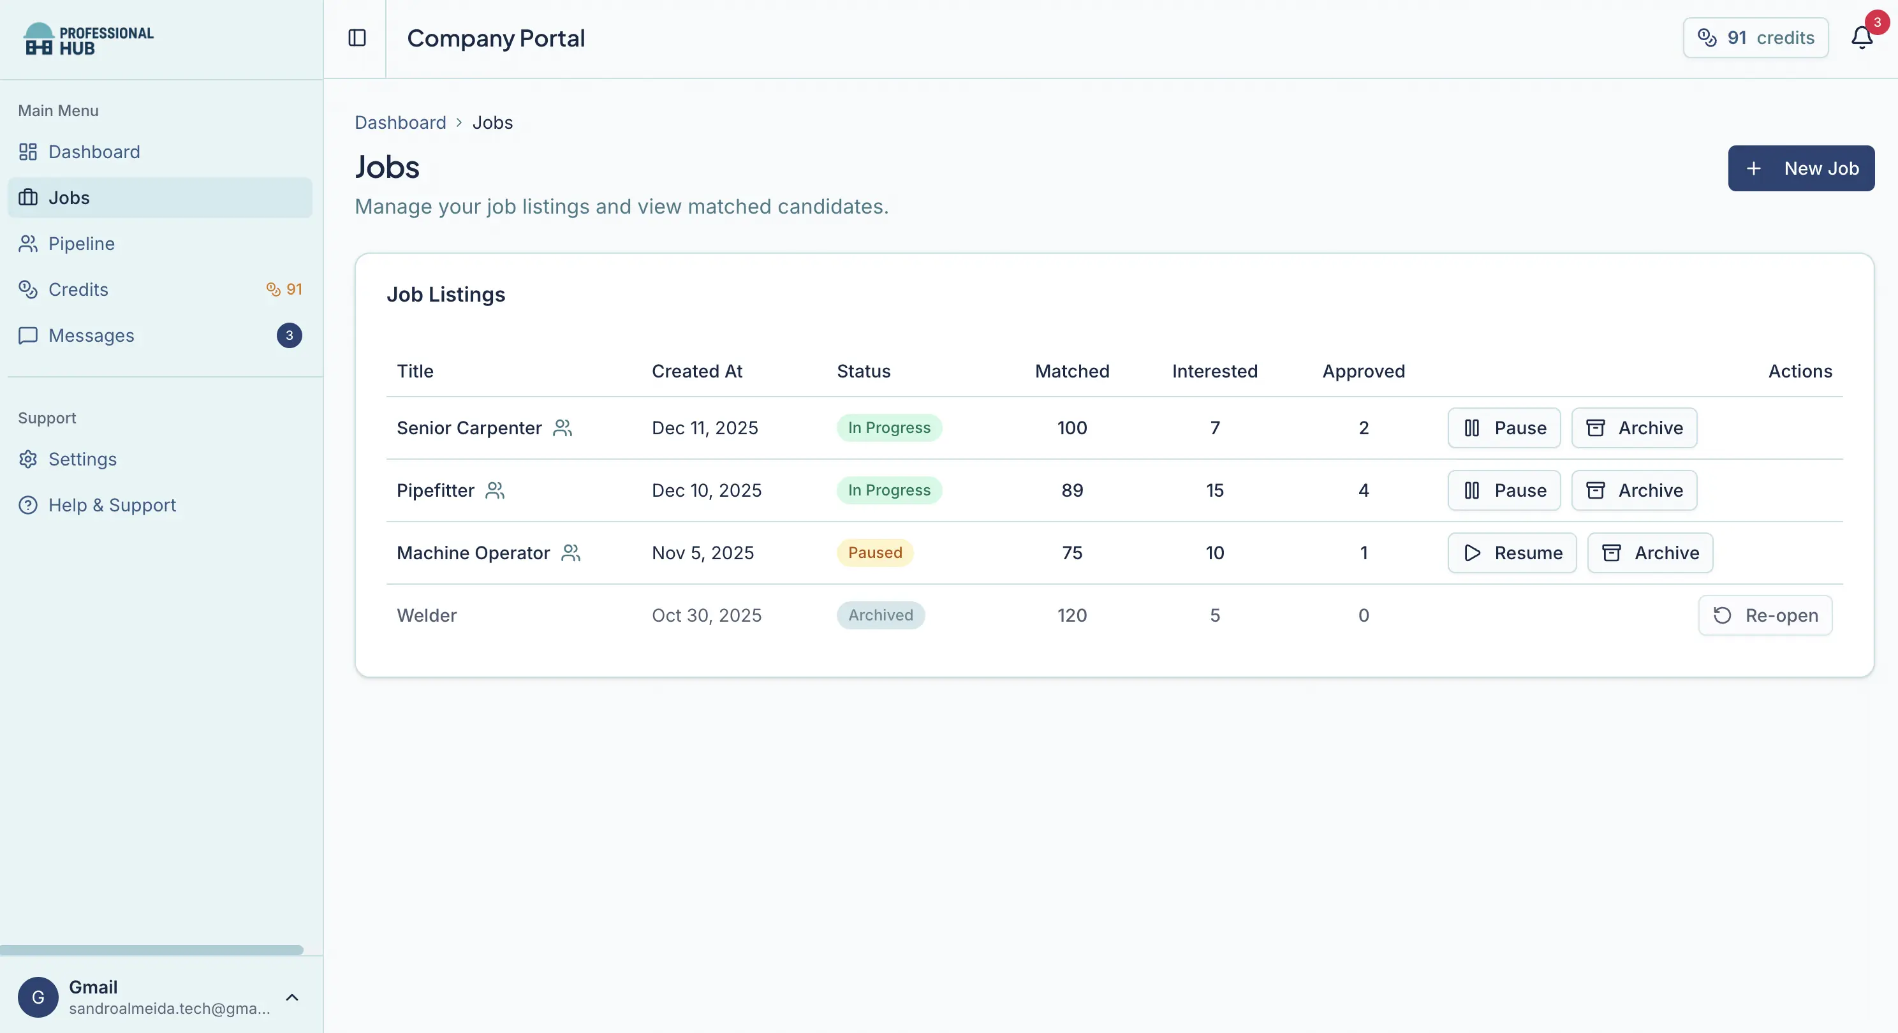Open the notifications bell
This screenshot has width=1898, height=1033.
1861,38
